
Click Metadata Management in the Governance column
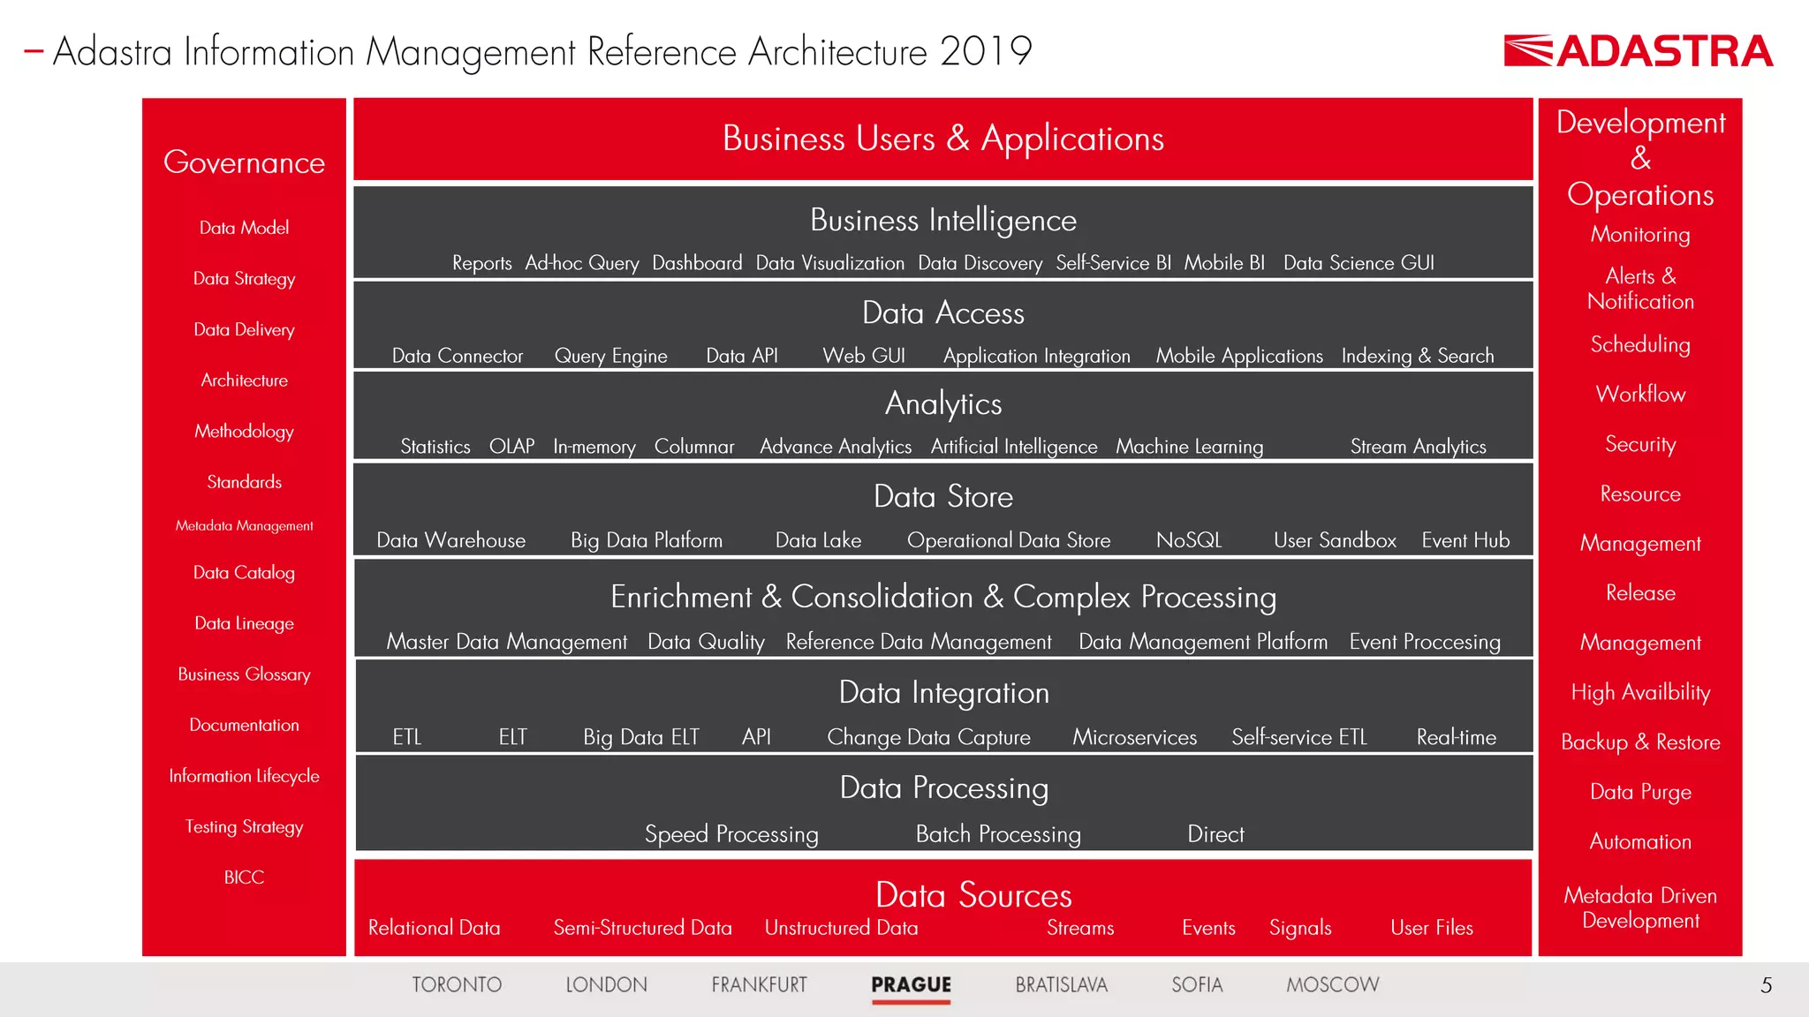[244, 526]
